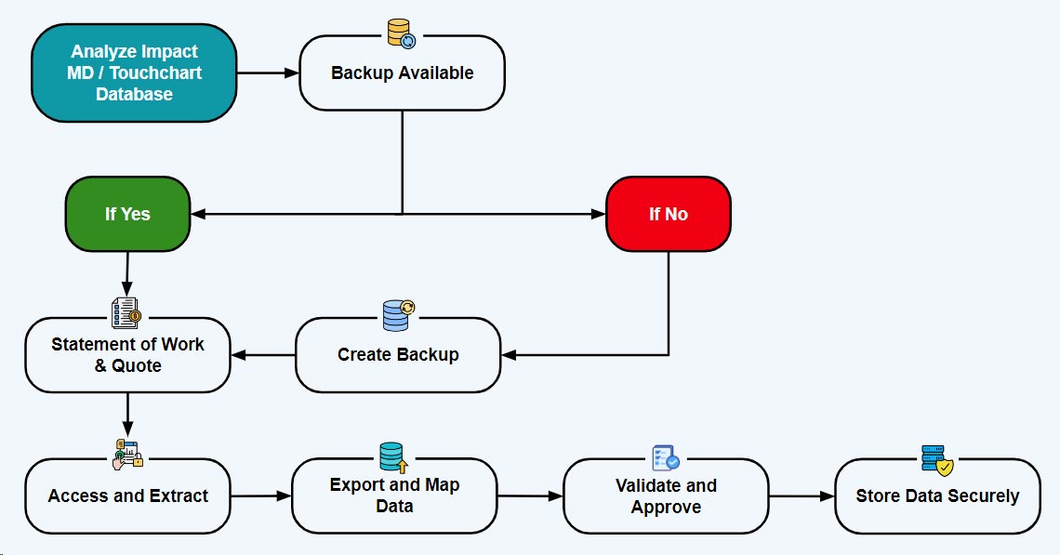The image size is (1060, 555).
Task: Click the Store Data Securely node
Action: (x=936, y=496)
